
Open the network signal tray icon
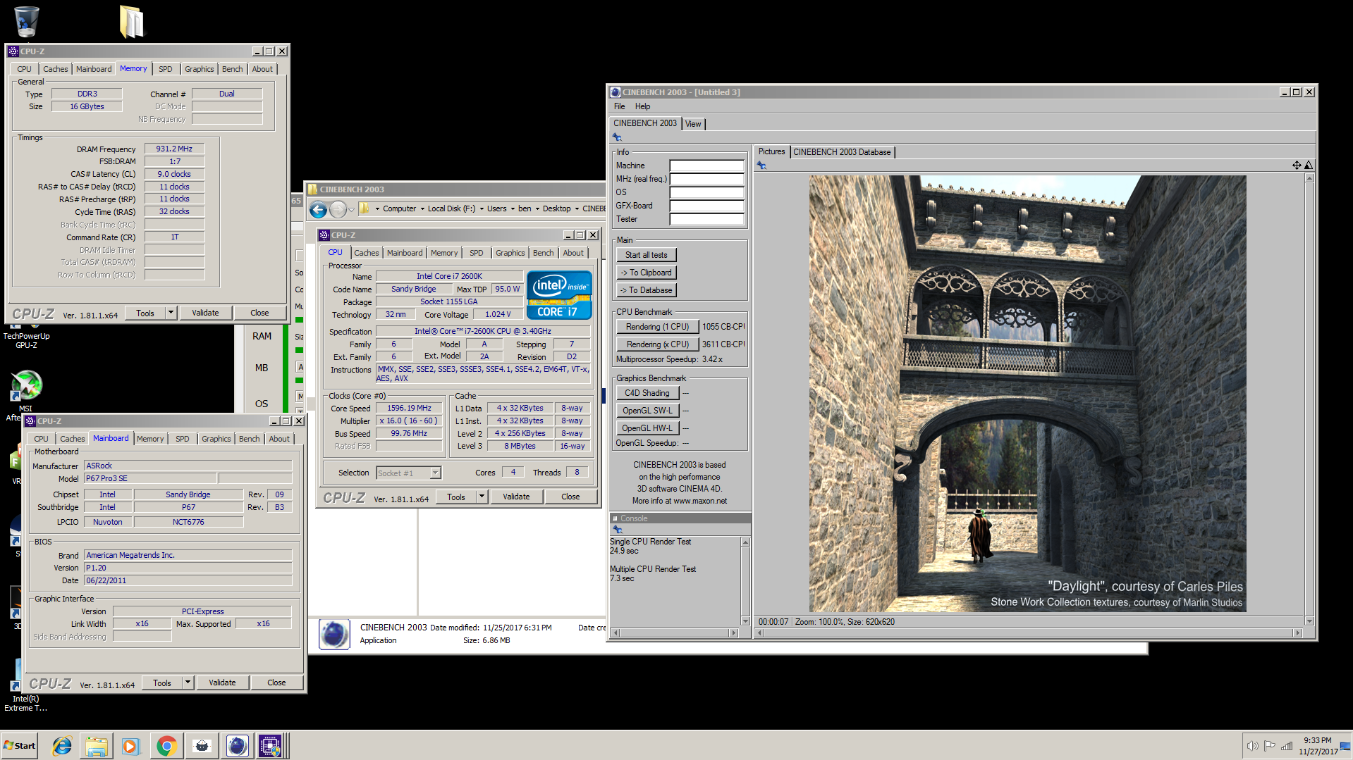pos(1287,746)
